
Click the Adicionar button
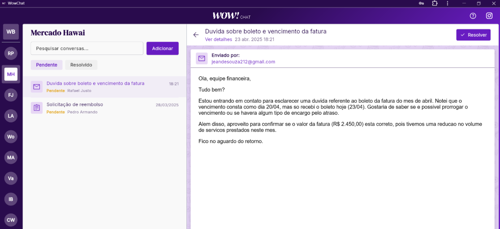(162, 48)
